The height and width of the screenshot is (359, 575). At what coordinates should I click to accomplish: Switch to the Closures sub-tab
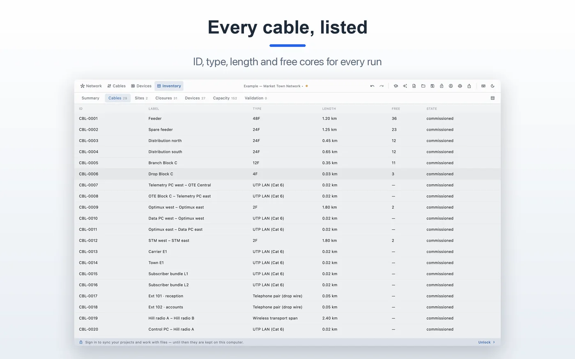pos(166,98)
